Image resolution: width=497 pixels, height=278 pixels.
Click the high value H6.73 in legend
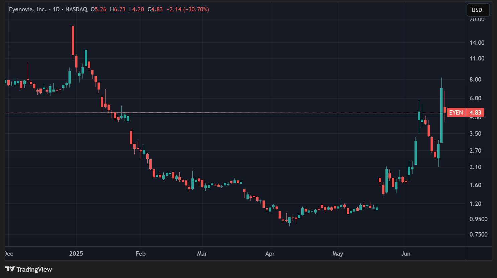118,9
